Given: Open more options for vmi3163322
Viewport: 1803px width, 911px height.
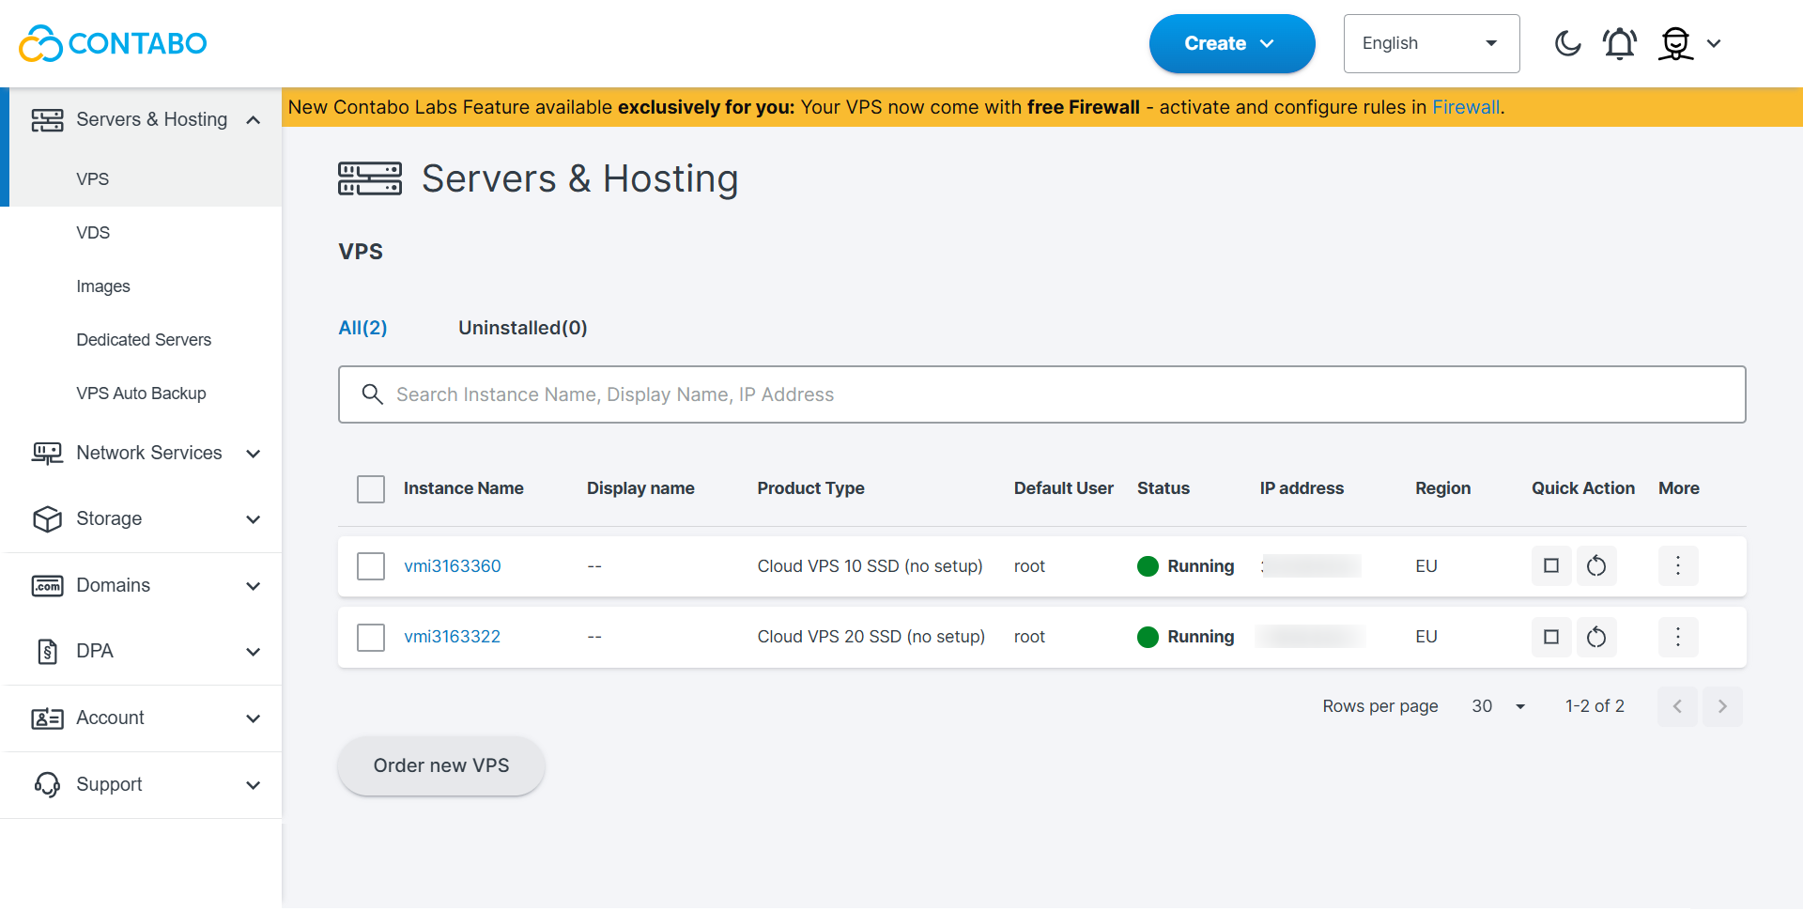Looking at the screenshot, I should pyautogui.click(x=1678, y=637).
